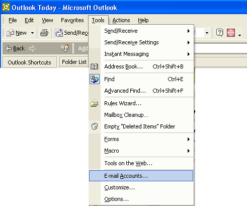
Task: Open the Folder List tab
Action: [x=74, y=62]
